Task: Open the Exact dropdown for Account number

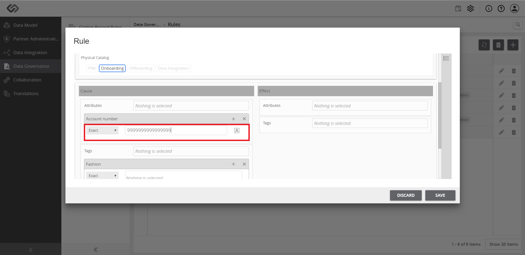Action: click(x=102, y=130)
